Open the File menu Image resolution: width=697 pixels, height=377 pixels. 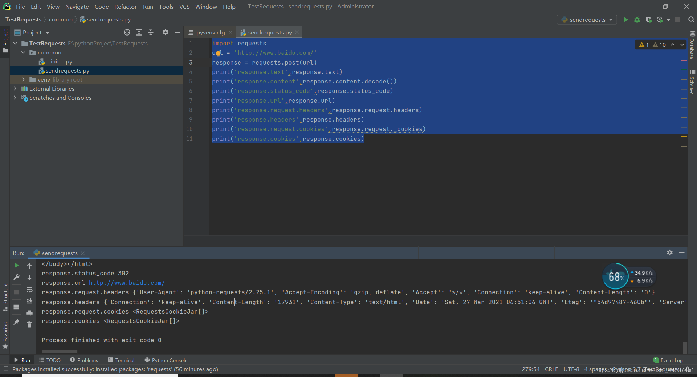(x=20, y=7)
